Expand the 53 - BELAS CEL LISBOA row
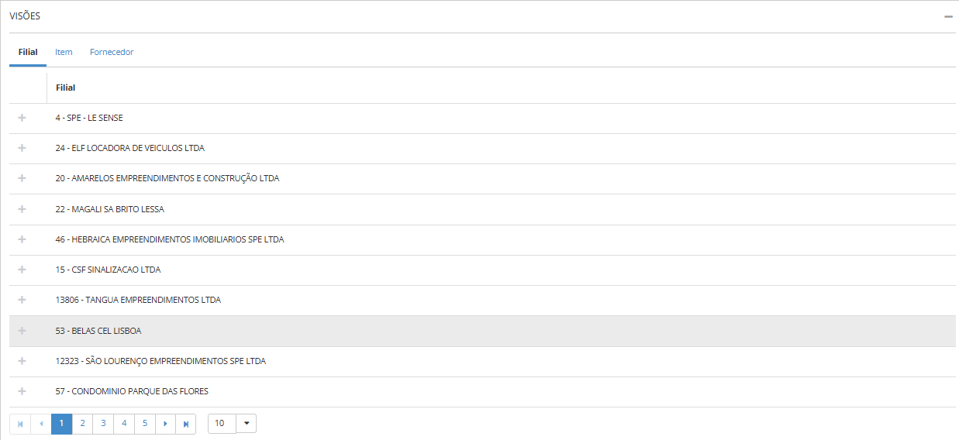The image size is (959, 440). (x=22, y=331)
